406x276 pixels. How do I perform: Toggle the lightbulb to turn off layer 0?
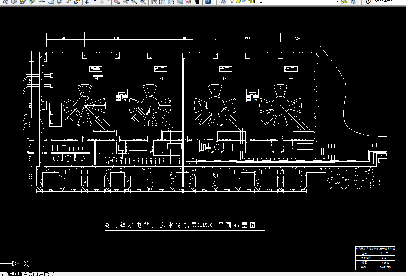point(232,2)
